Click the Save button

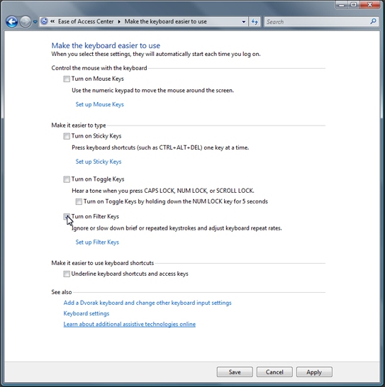pos(235,372)
